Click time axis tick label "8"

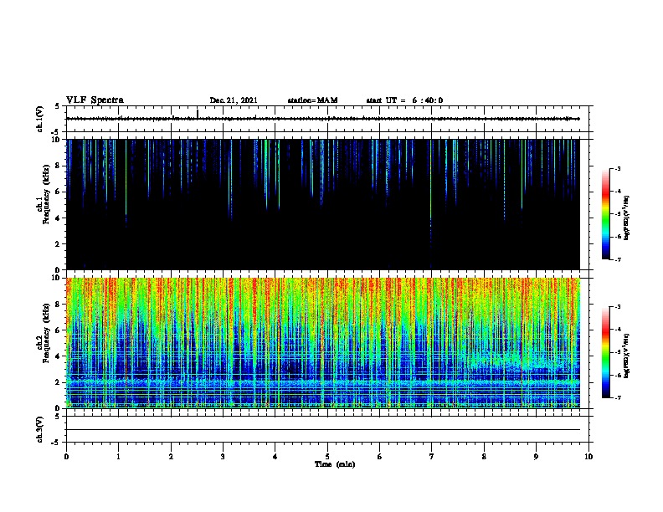[484, 456]
